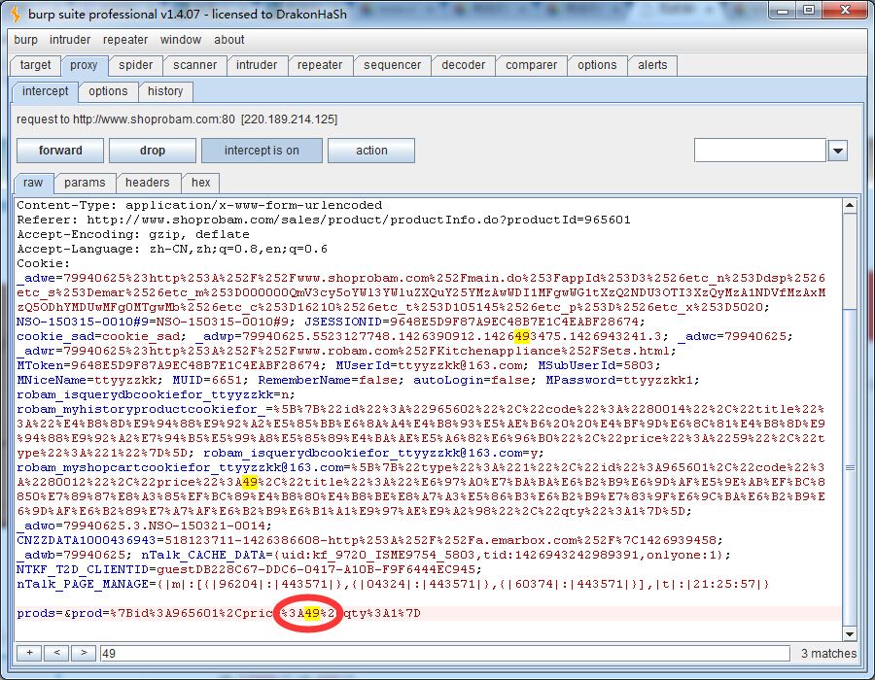
Task: Open the proxy history sub-tab
Action: [x=165, y=91]
